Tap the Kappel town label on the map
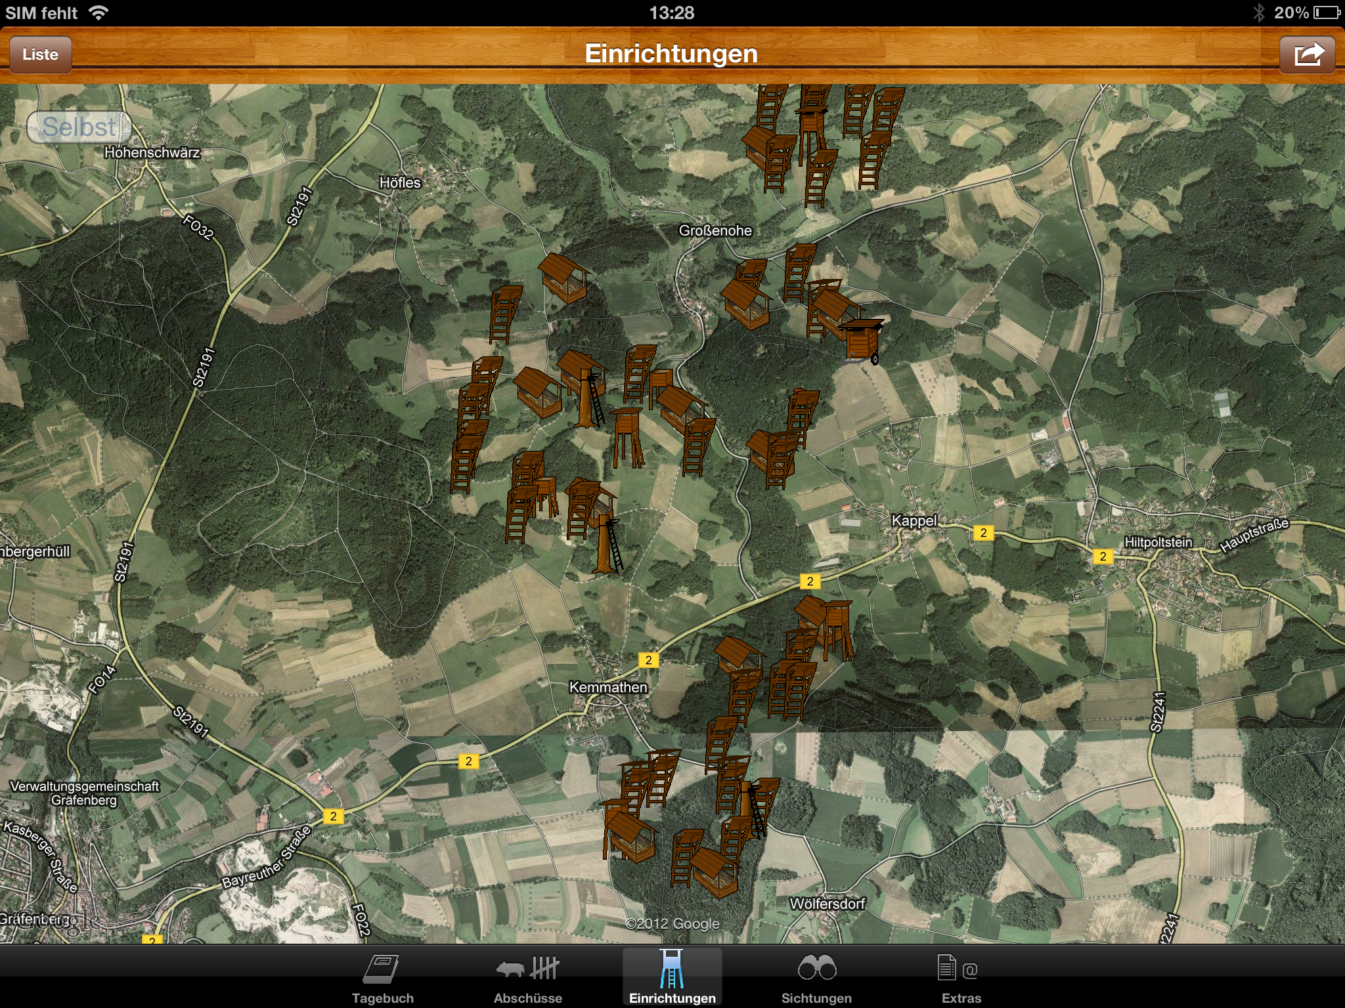1345x1008 pixels. pos(914,521)
